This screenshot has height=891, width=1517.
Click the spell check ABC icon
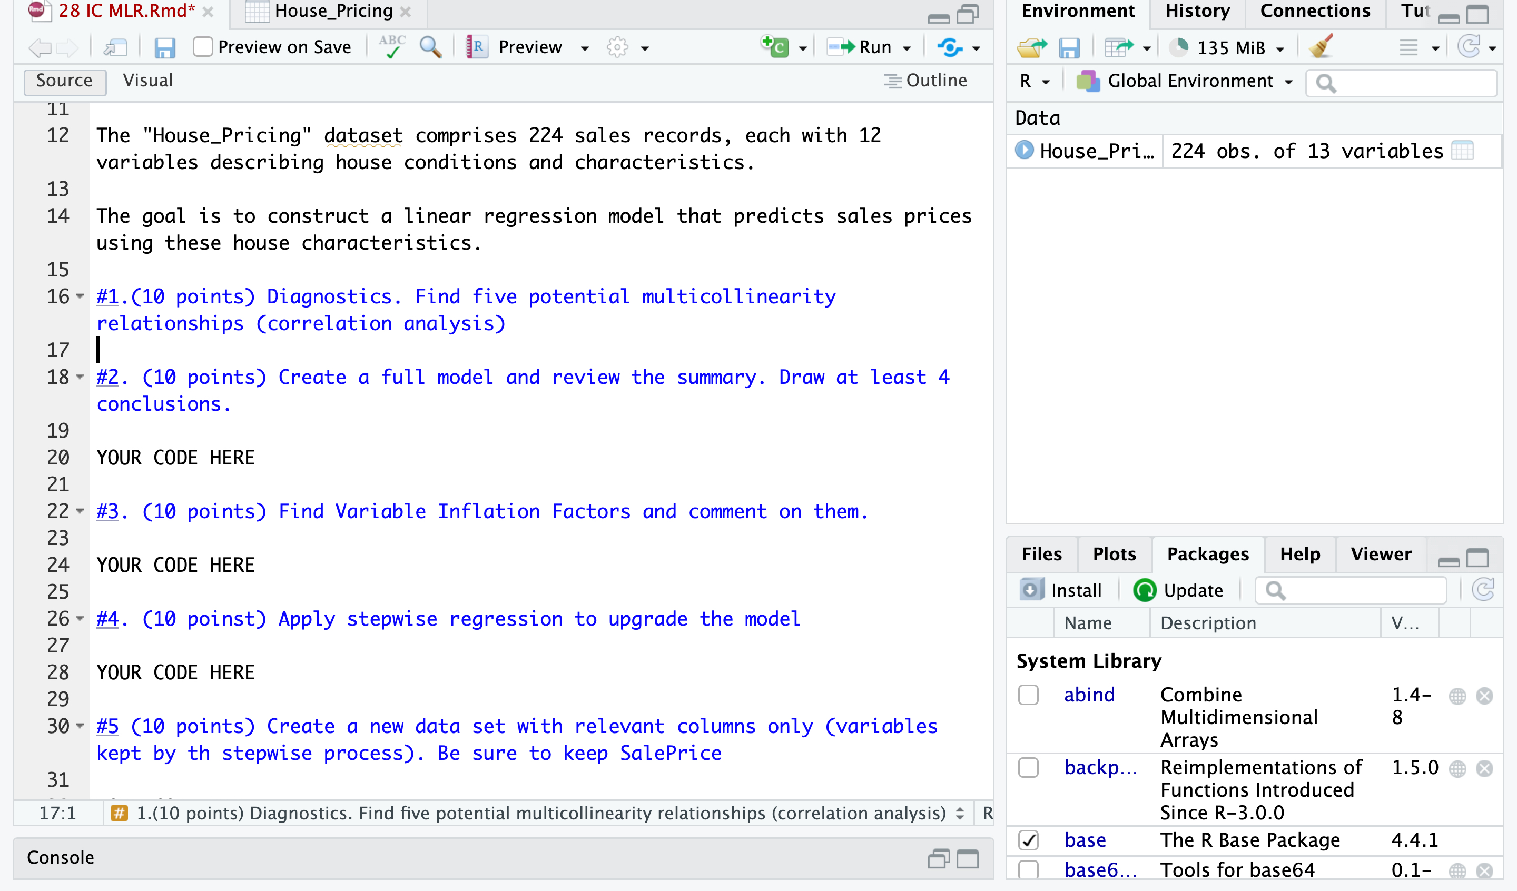[x=392, y=46]
